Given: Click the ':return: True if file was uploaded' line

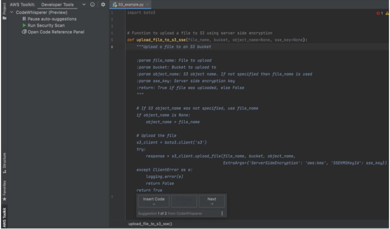Looking at the screenshot, I should coord(190,88).
